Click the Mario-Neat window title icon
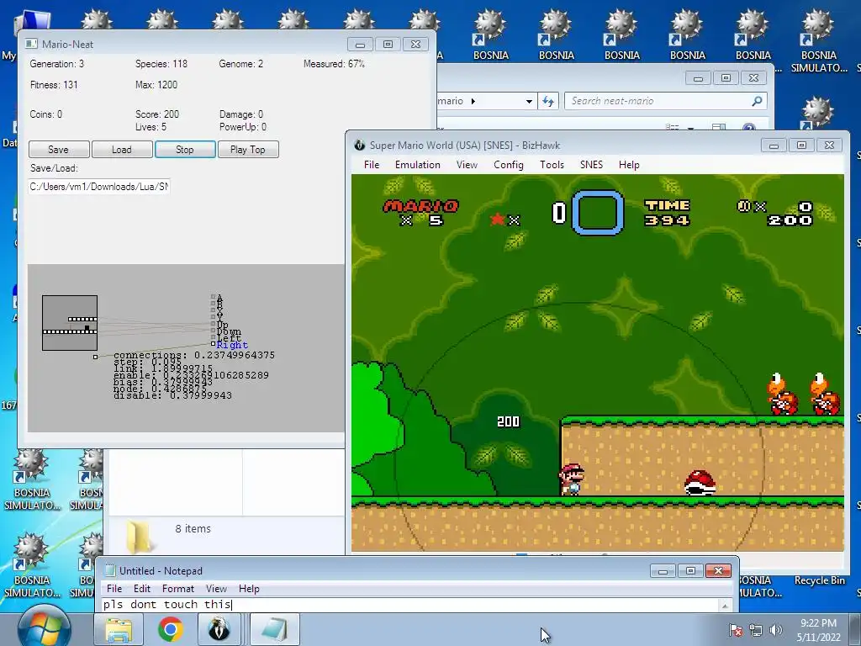This screenshot has width=861, height=646. pyautogui.click(x=32, y=44)
